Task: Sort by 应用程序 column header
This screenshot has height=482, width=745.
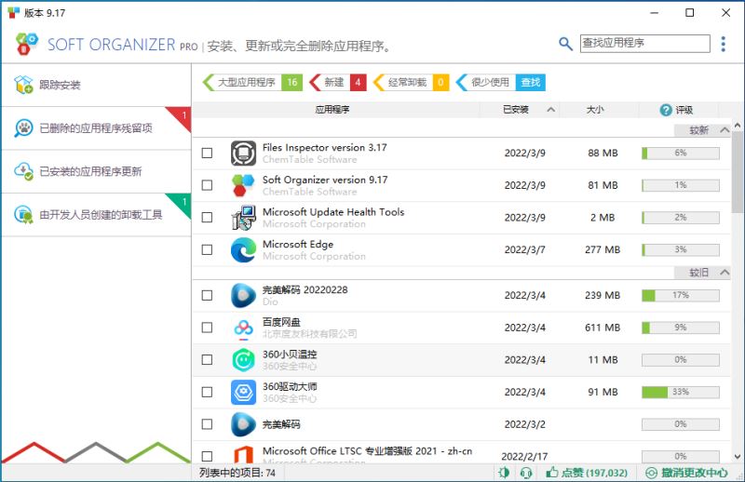Action: (x=332, y=110)
